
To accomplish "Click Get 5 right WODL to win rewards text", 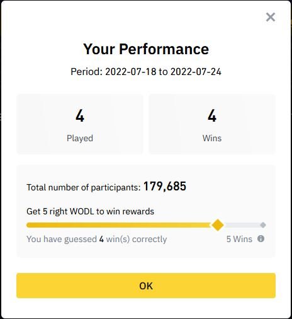I will pyautogui.click(x=91, y=211).
